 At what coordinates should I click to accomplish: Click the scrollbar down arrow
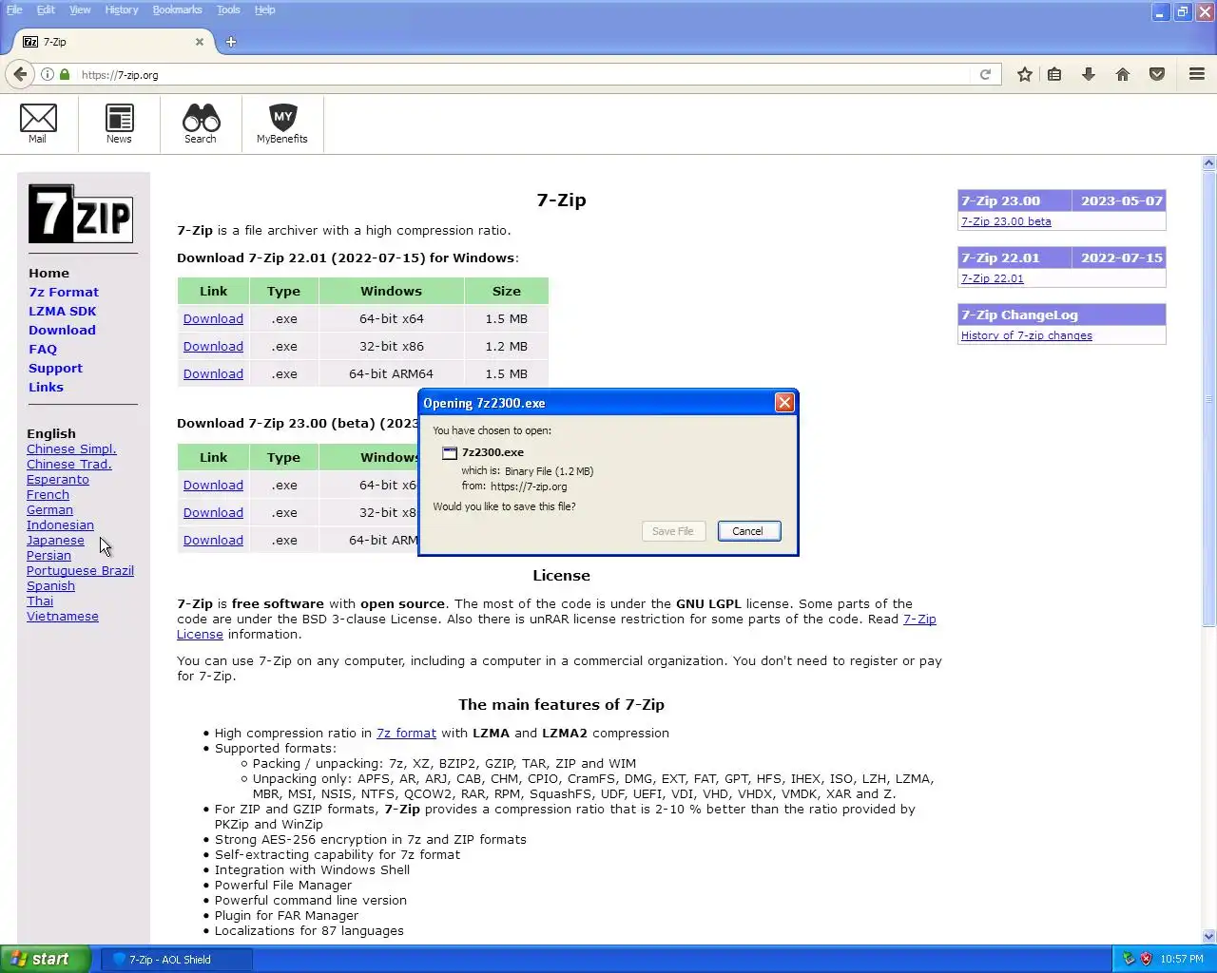click(1208, 936)
